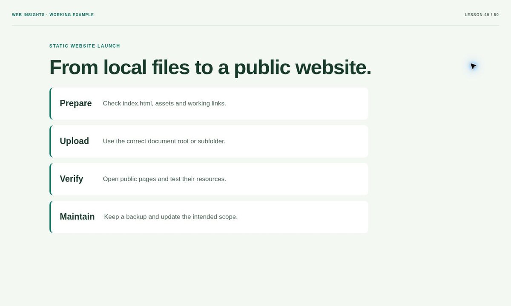
Task: Click the Maintain step card
Action: pos(209,217)
